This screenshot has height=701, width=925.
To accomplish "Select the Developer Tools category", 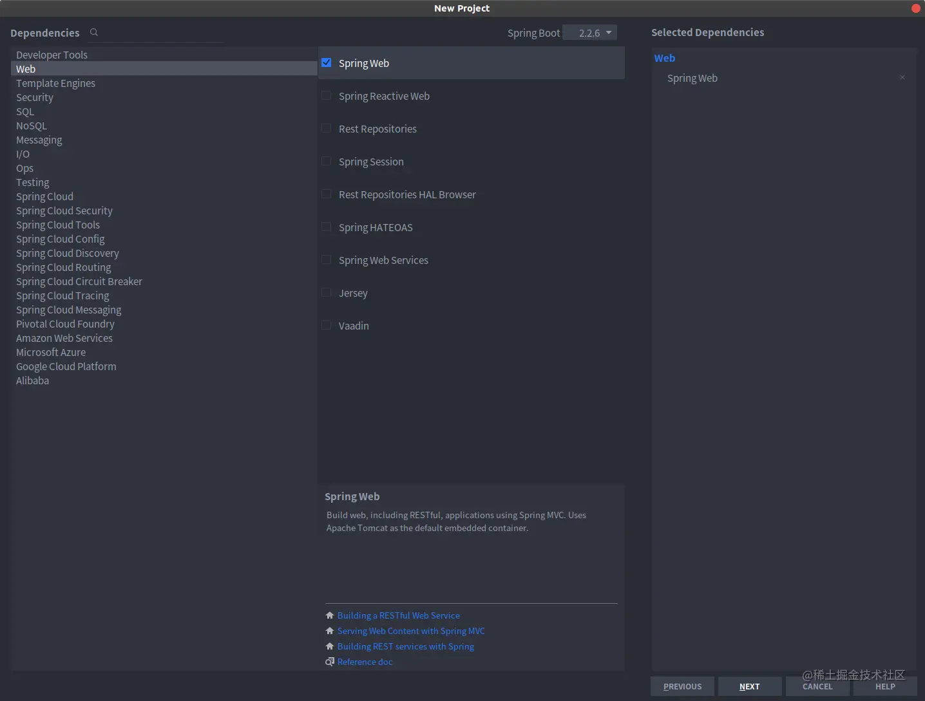I will [164, 55].
